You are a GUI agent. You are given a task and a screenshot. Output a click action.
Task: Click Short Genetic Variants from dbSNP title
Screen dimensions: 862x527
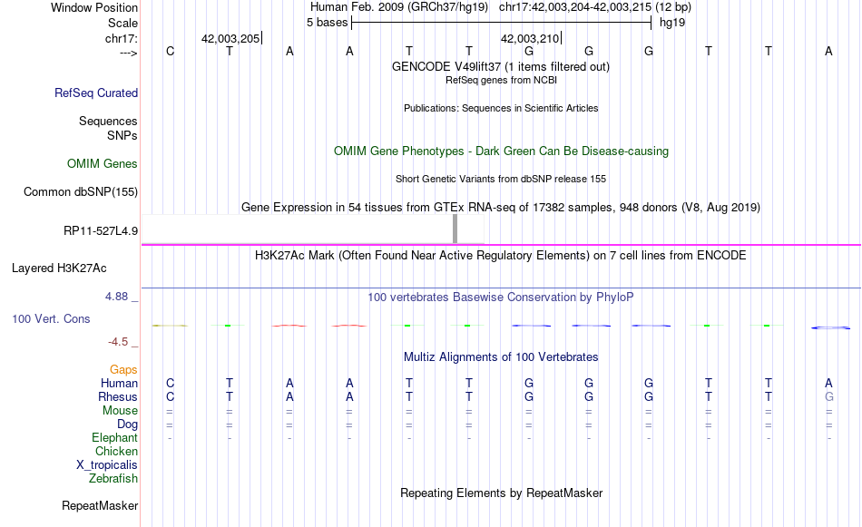click(x=501, y=180)
